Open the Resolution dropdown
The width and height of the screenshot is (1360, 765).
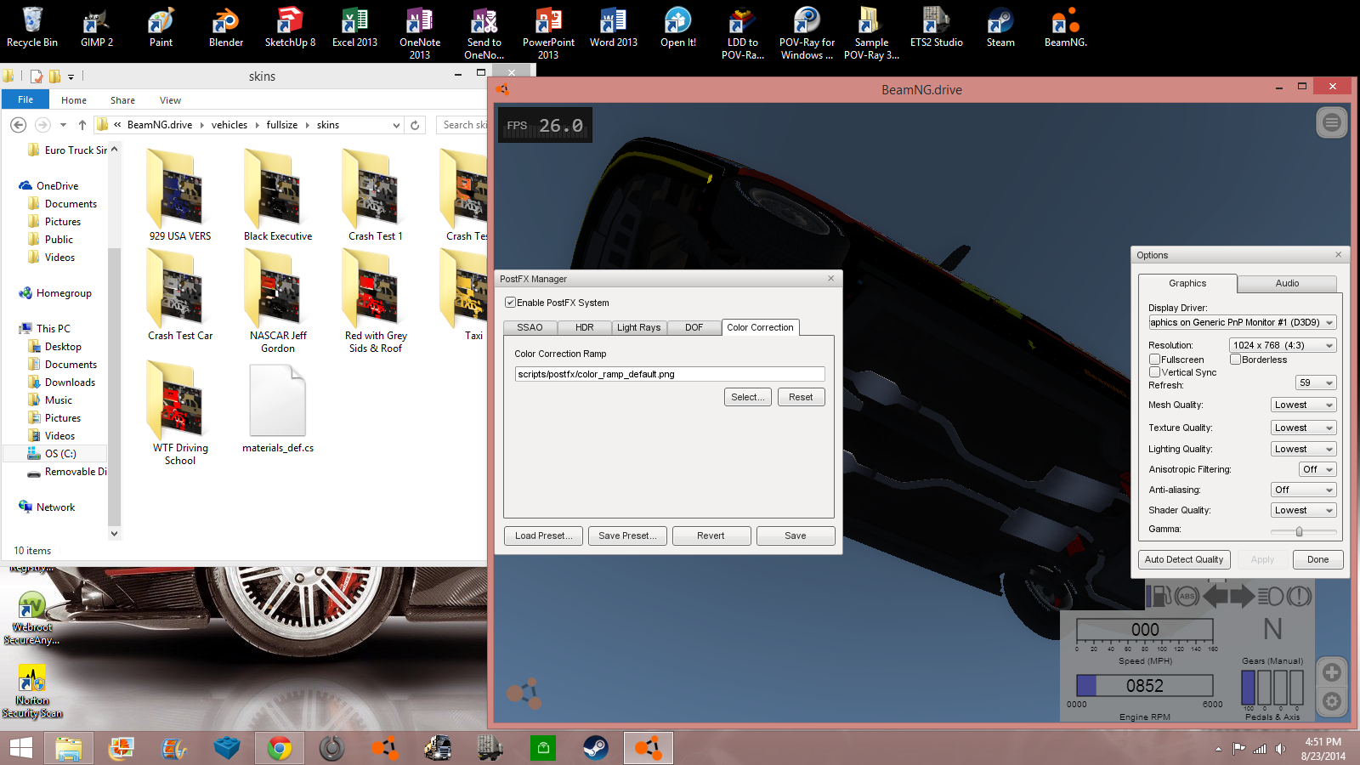click(x=1283, y=345)
